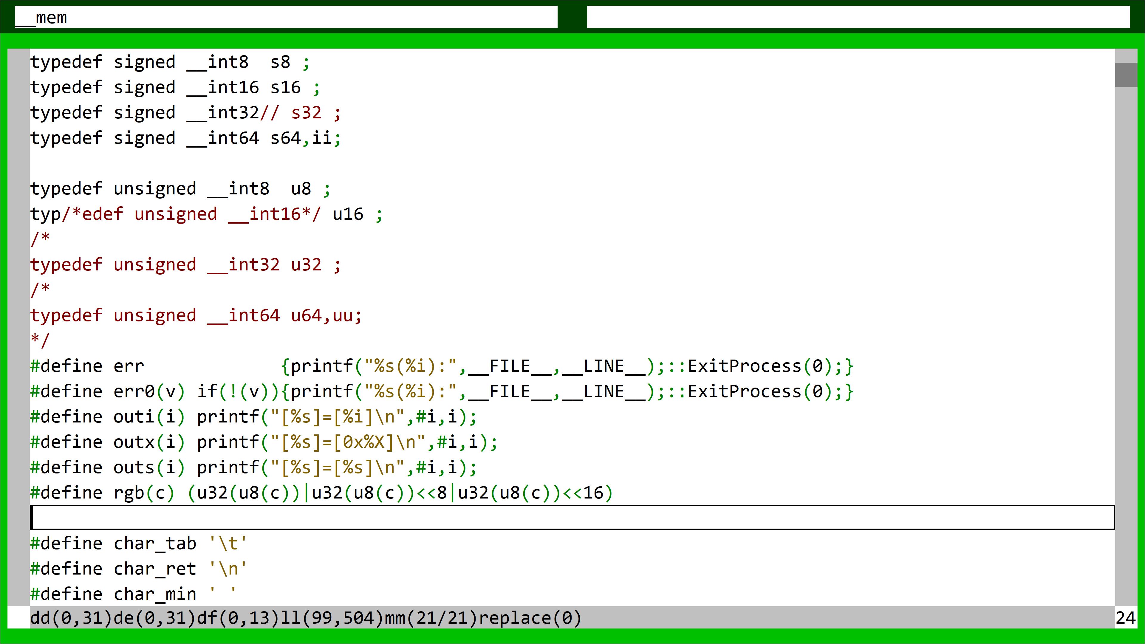Click the typedef signed __int8 s8 line
The image size is (1145, 644).
[x=169, y=62]
